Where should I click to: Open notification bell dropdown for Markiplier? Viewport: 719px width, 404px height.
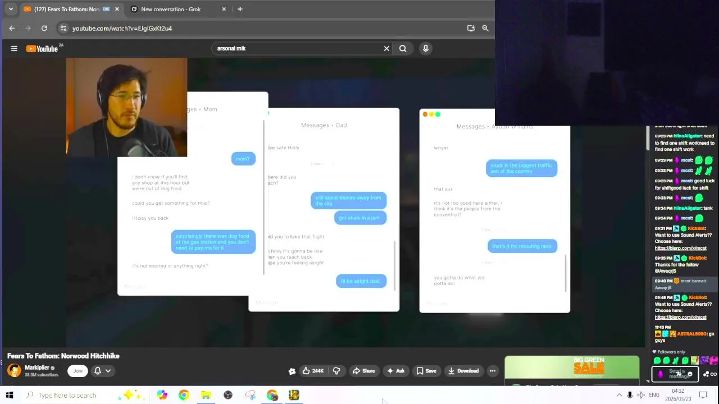click(x=102, y=370)
